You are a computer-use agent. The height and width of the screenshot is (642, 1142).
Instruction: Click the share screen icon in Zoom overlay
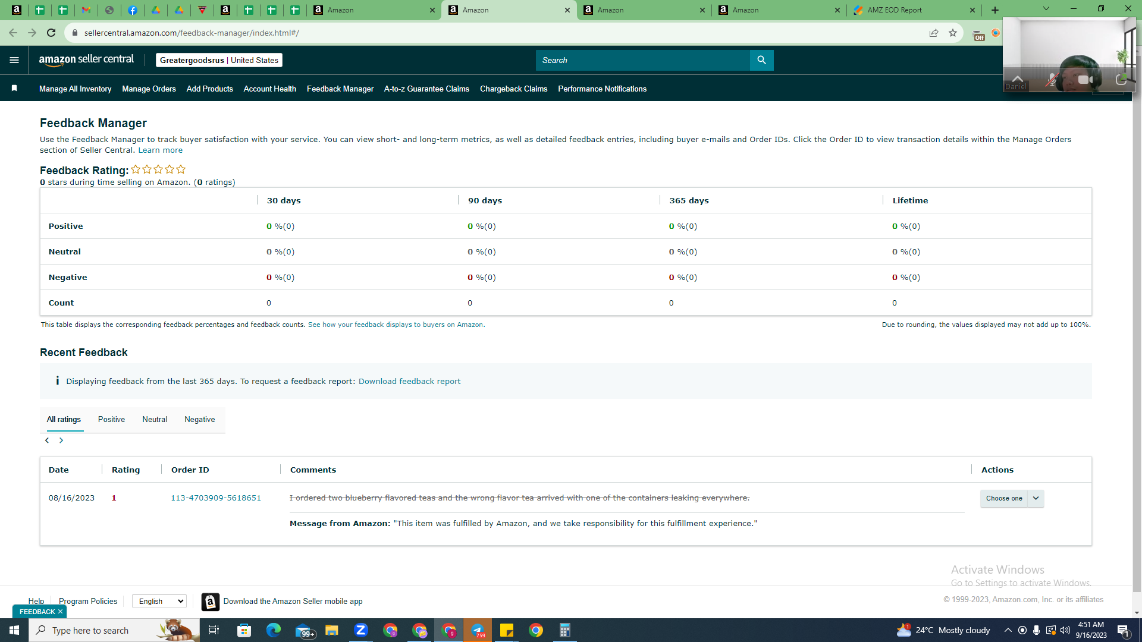coord(1121,80)
